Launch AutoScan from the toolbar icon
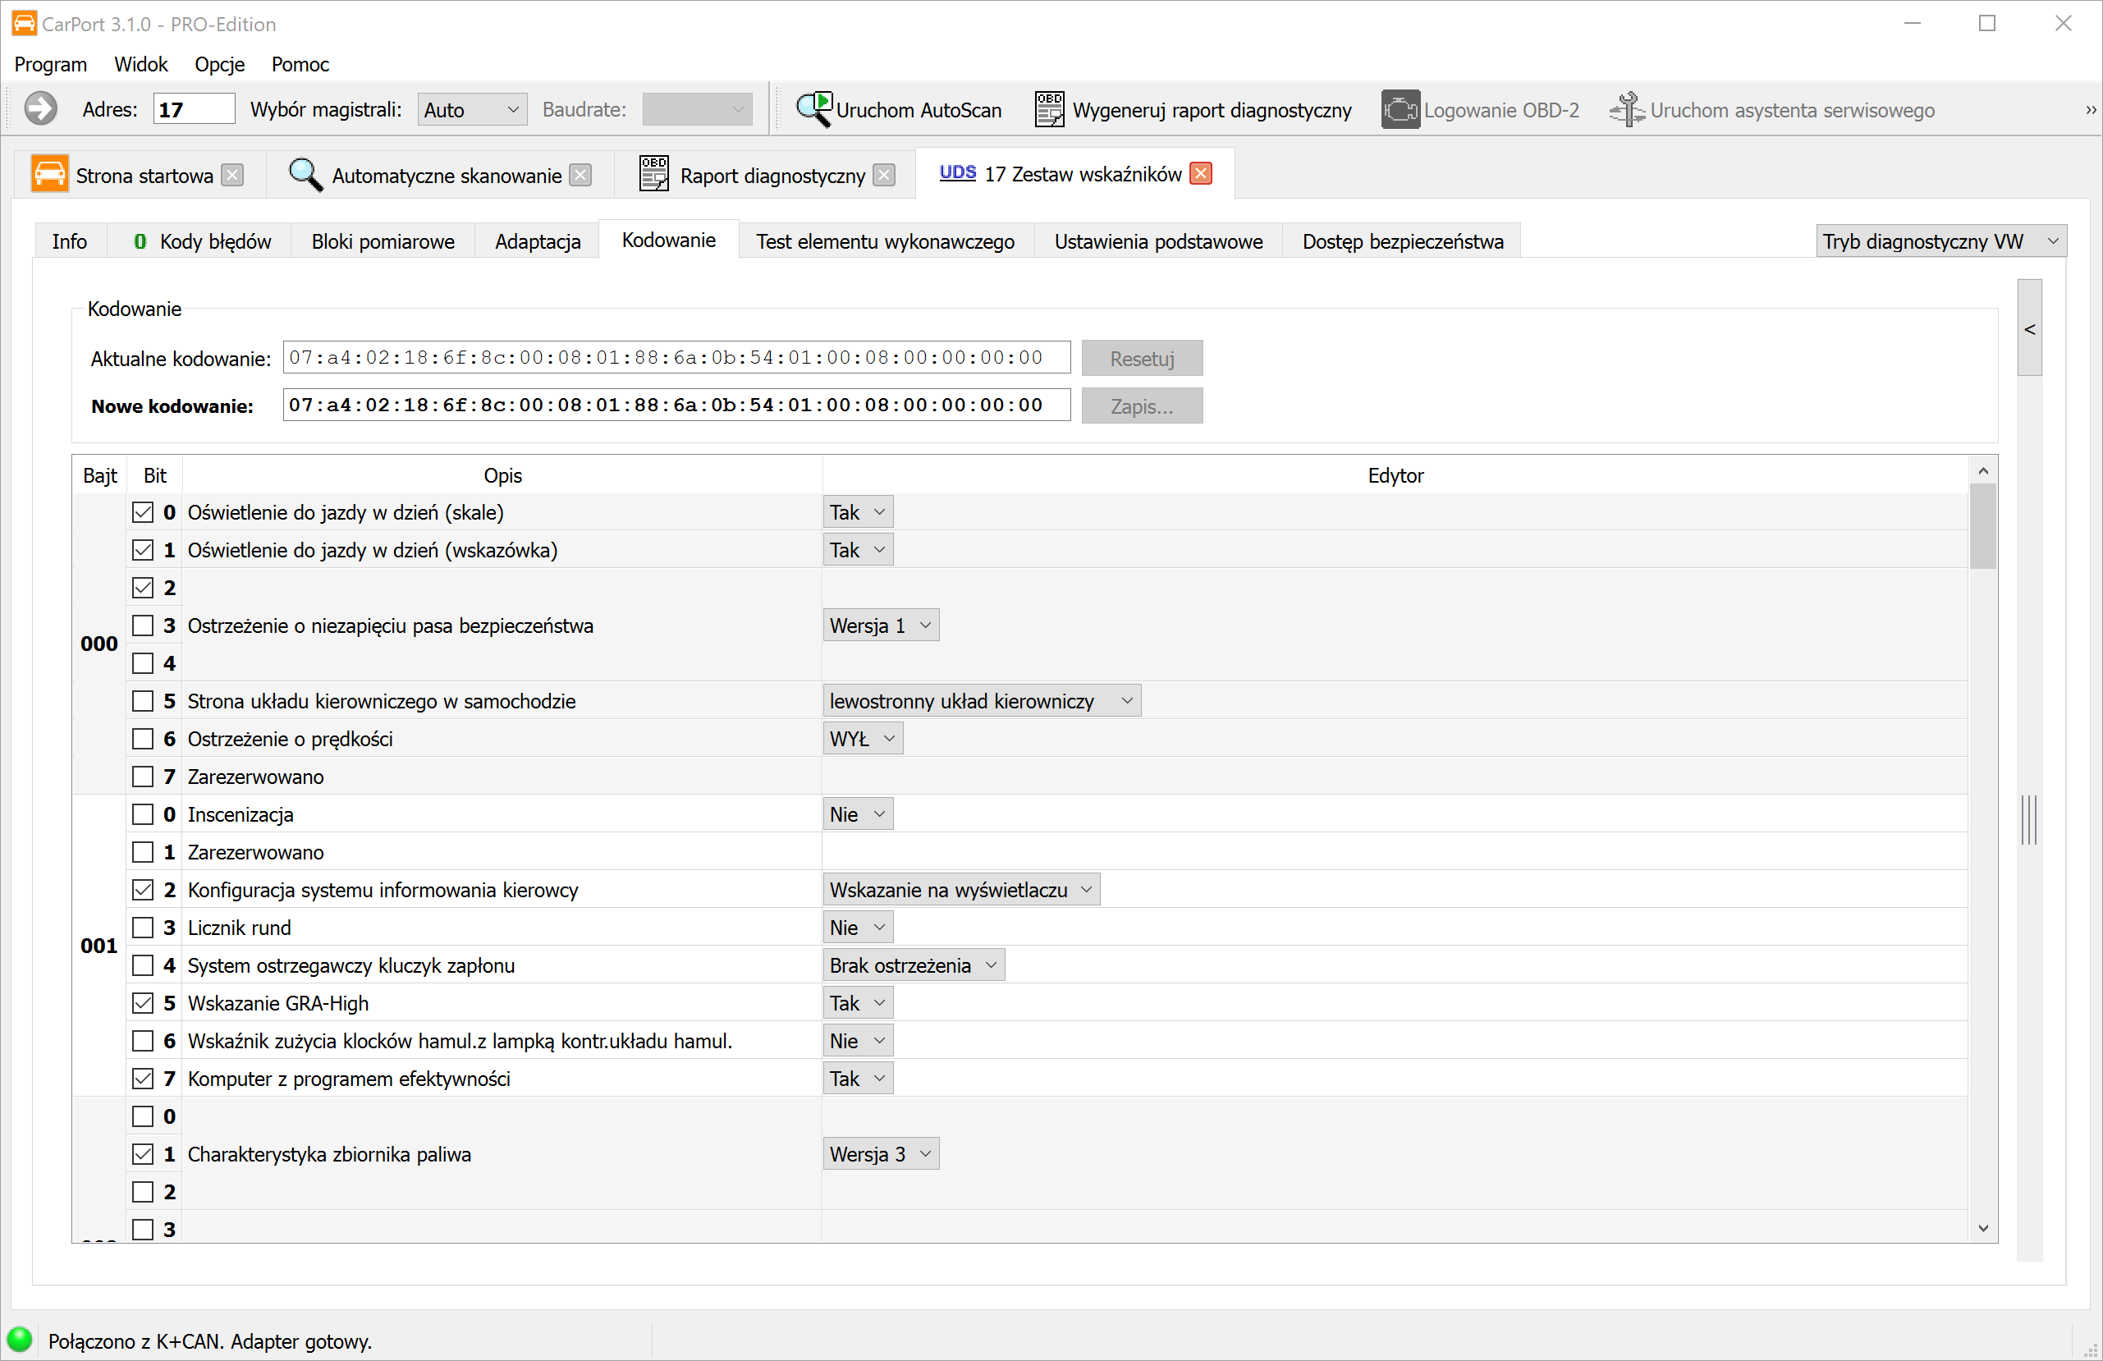Viewport: 2103px width, 1361px height. tap(813, 110)
